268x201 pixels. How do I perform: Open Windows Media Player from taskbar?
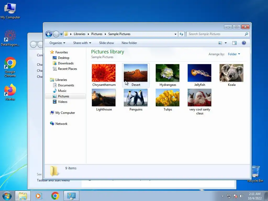point(39,196)
